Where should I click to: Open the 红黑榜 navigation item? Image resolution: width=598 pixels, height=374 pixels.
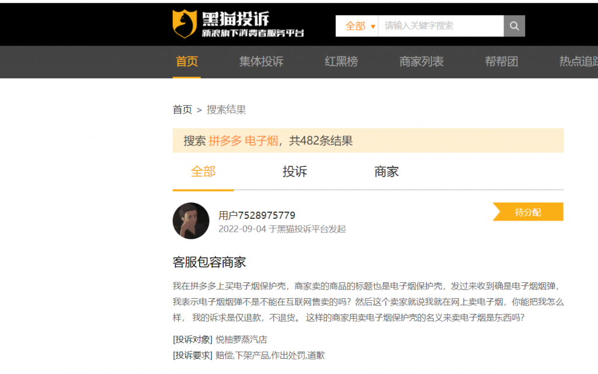pyautogui.click(x=341, y=61)
